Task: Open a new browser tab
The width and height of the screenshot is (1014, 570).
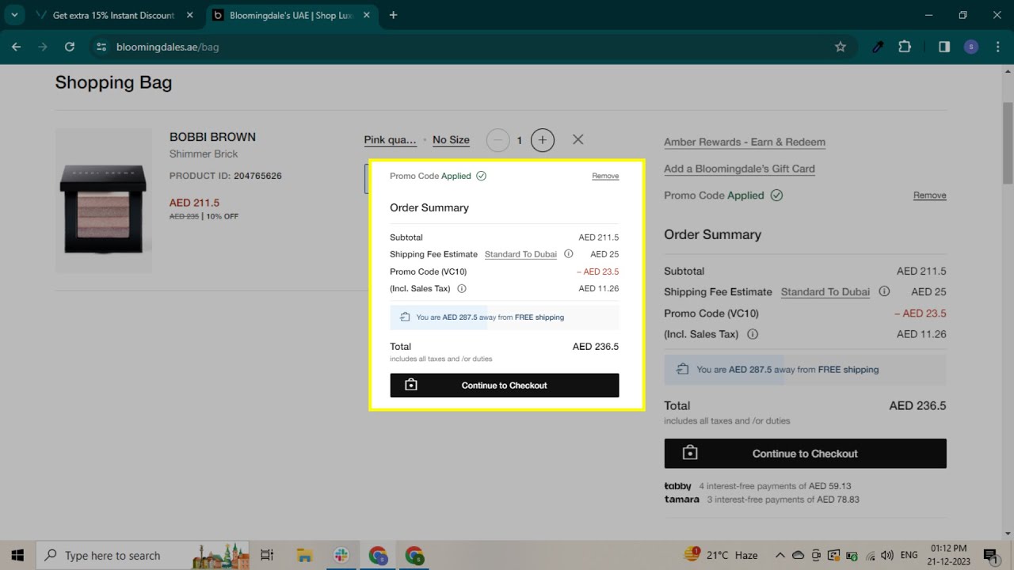Action: point(394,15)
